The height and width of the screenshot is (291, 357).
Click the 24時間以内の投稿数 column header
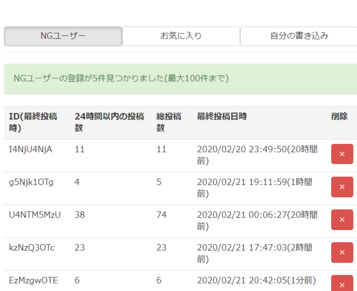pyautogui.click(x=109, y=122)
